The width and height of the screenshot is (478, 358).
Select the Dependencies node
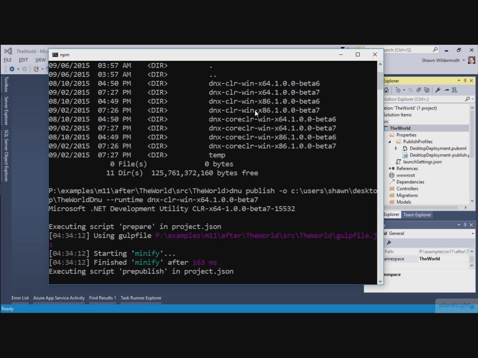(410, 182)
